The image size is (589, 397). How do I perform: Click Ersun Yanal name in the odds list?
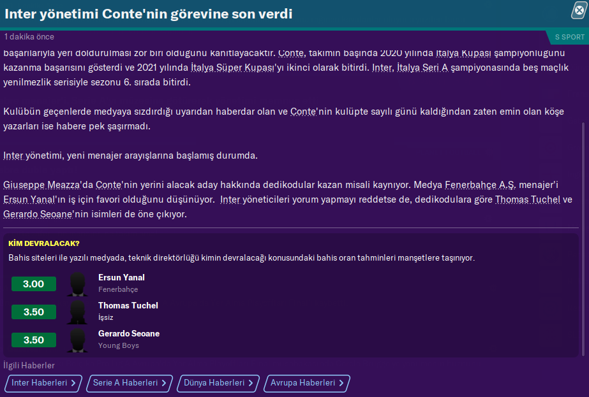pos(121,277)
